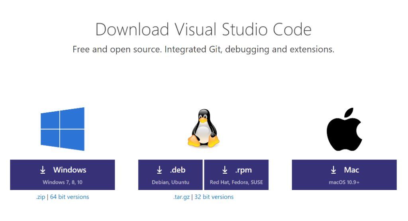This screenshot has height=221, width=408.
Task: Download the .deb package
Action: 171,174
